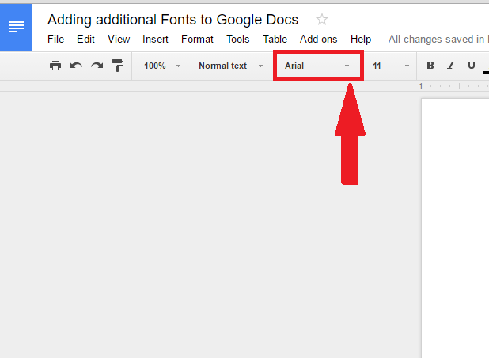Open the Normal text style dropdown
Screen dimensions: 489x358
click(x=231, y=66)
